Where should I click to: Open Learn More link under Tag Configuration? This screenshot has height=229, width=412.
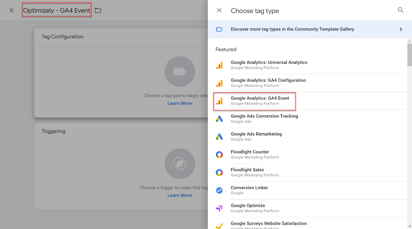pos(180,103)
